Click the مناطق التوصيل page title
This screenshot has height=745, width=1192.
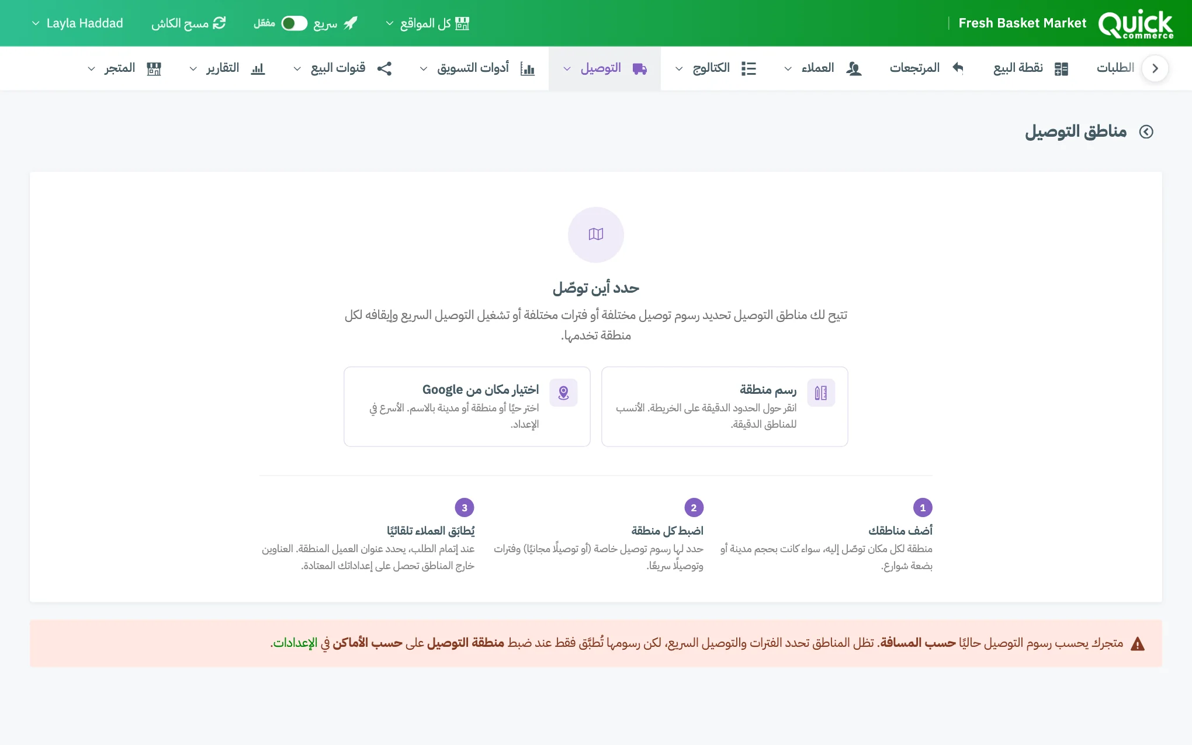(1076, 132)
